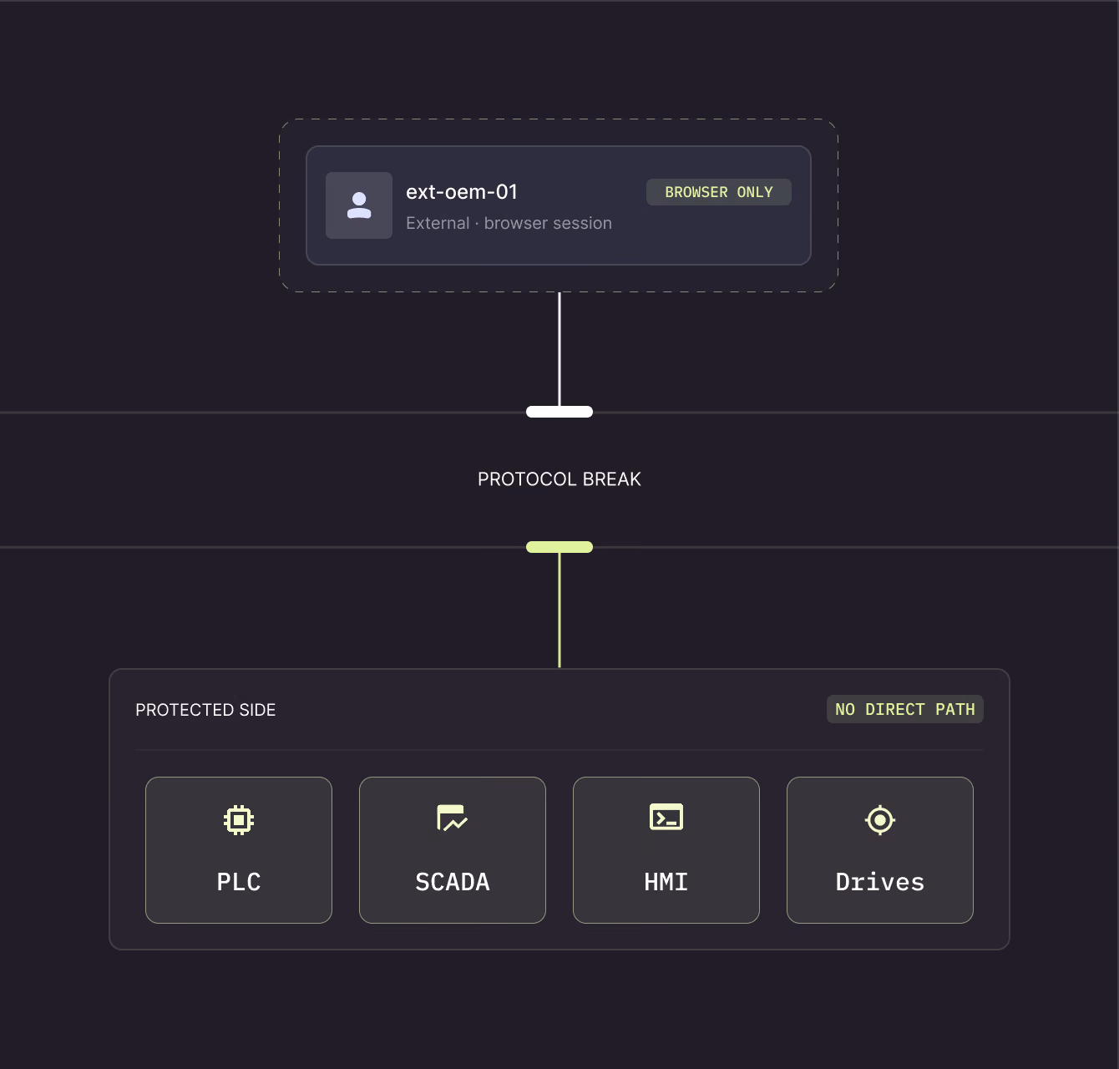This screenshot has width=1119, height=1069.
Task: Click the PLC chip icon
Action: (x=239, y=820)
